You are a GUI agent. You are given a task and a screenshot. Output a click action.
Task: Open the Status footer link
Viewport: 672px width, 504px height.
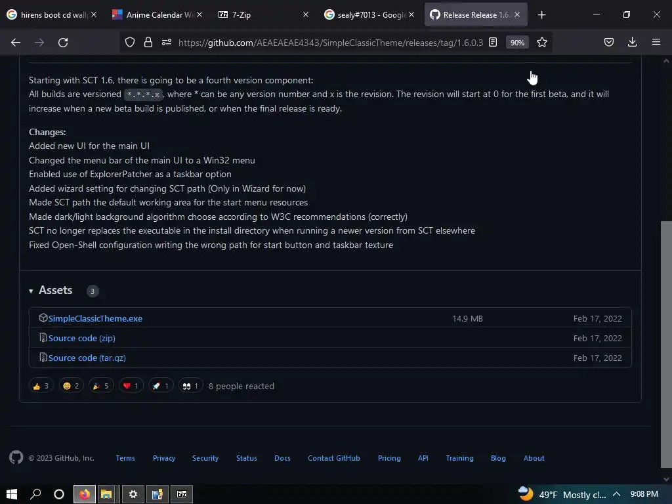[x=247, y=458]
